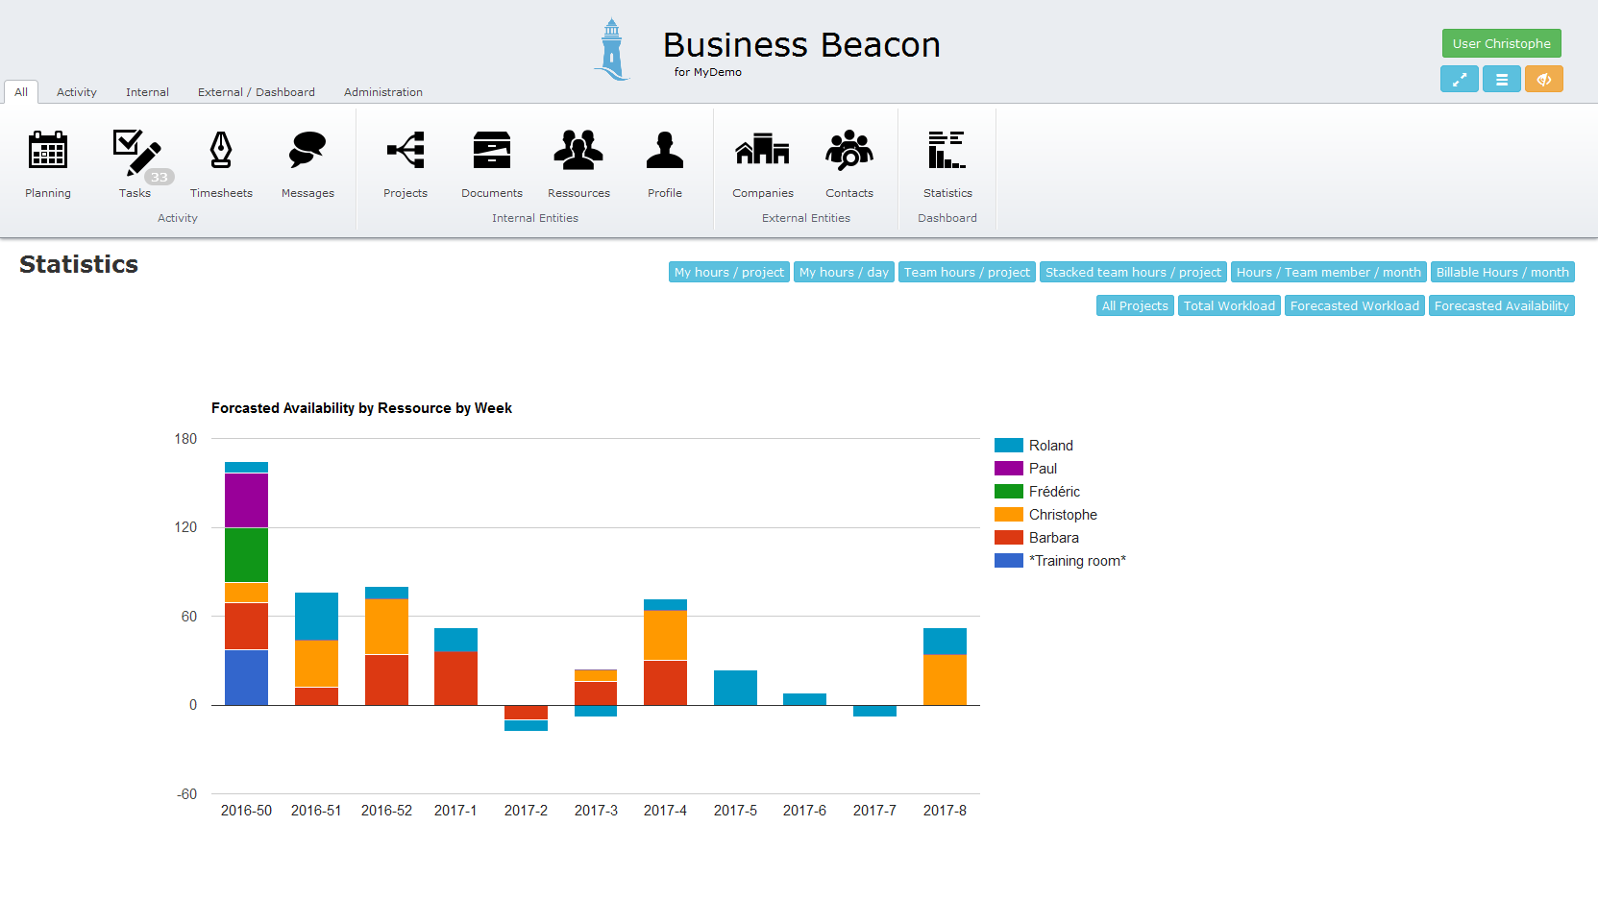Click the Statistics dashboard icon
This screenshot has width=1598, height=923.
pos(947,153)
